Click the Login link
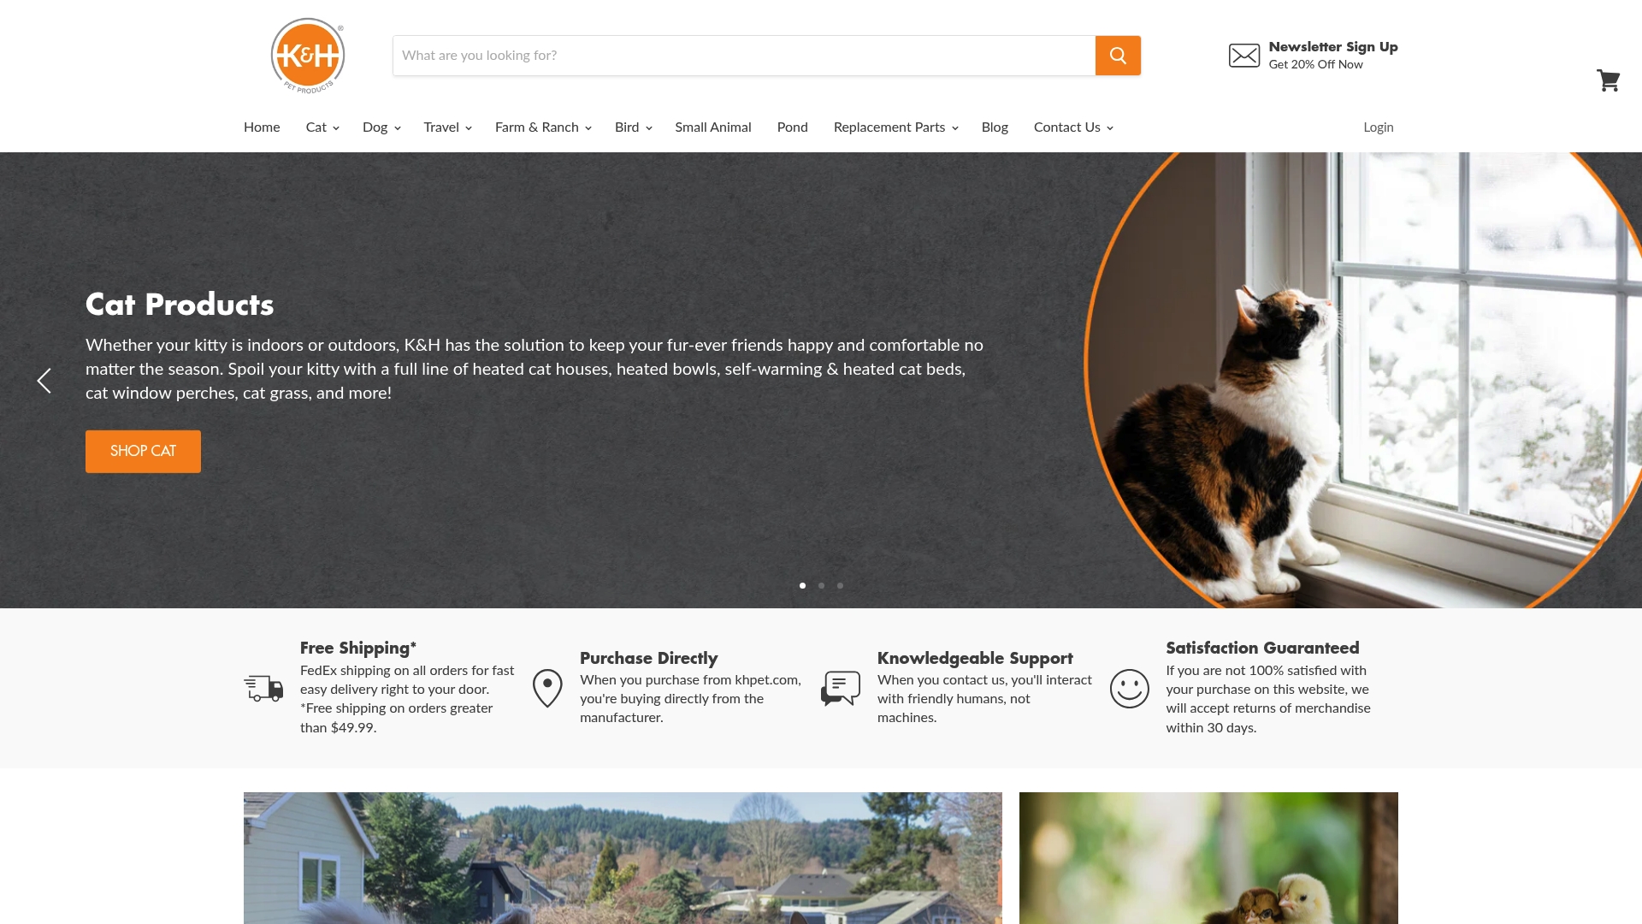The image size is (1642, 924). [x=1379, y=127]
